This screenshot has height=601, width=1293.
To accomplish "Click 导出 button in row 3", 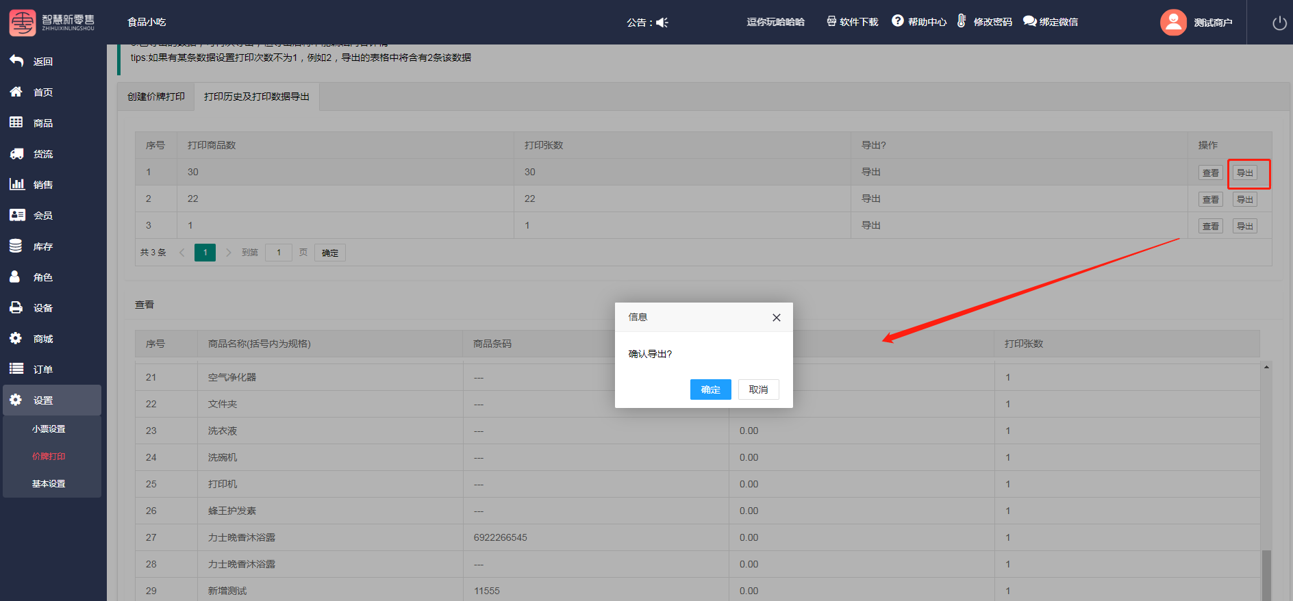I will [1245, 226].
